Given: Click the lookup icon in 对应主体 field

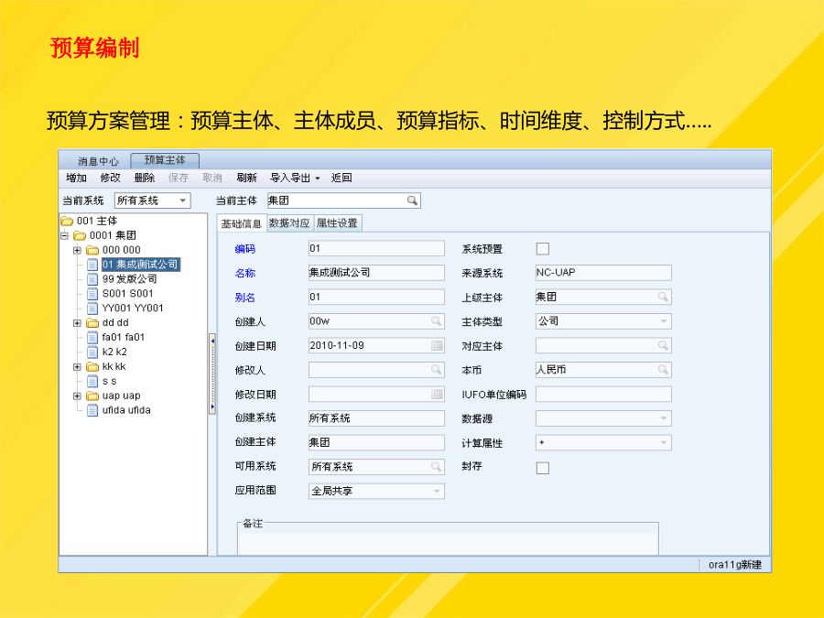Looking at the screenshot, I should 663,346.
